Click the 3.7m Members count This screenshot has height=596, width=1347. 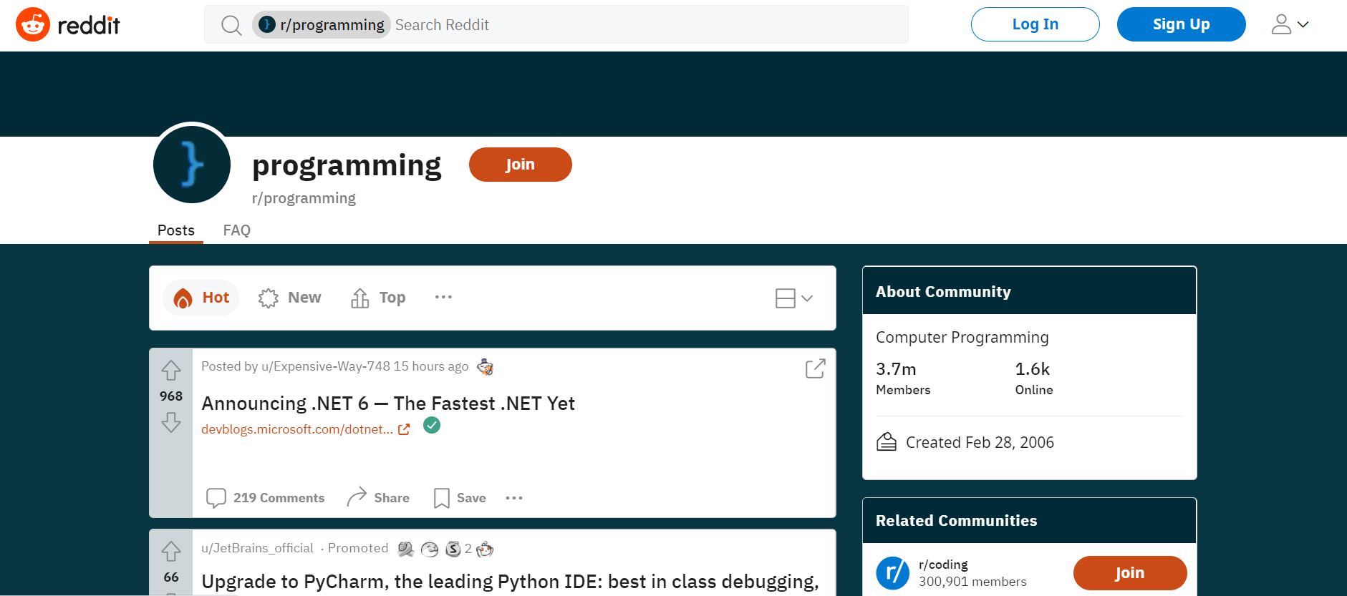pyautogui.click(x=903, y=378)
